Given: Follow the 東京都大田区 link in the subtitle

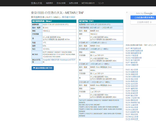Looking at the screenshot, I should click(69, 17).
